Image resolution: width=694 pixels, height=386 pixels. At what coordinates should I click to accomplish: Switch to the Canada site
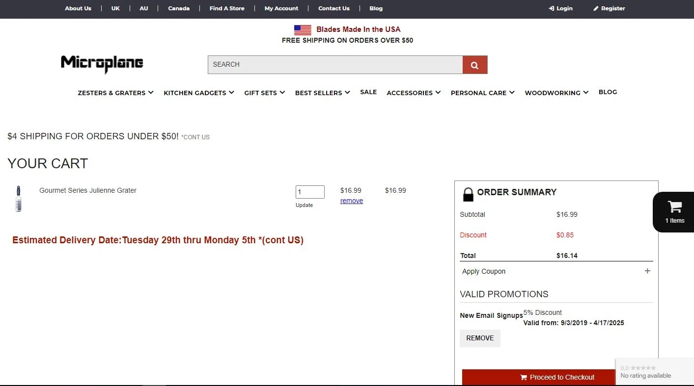pyautogui.click(x=179, y=8)
